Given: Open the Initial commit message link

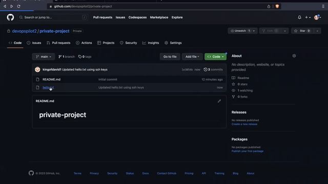Looking at the screenshot, I should [108, 80].
